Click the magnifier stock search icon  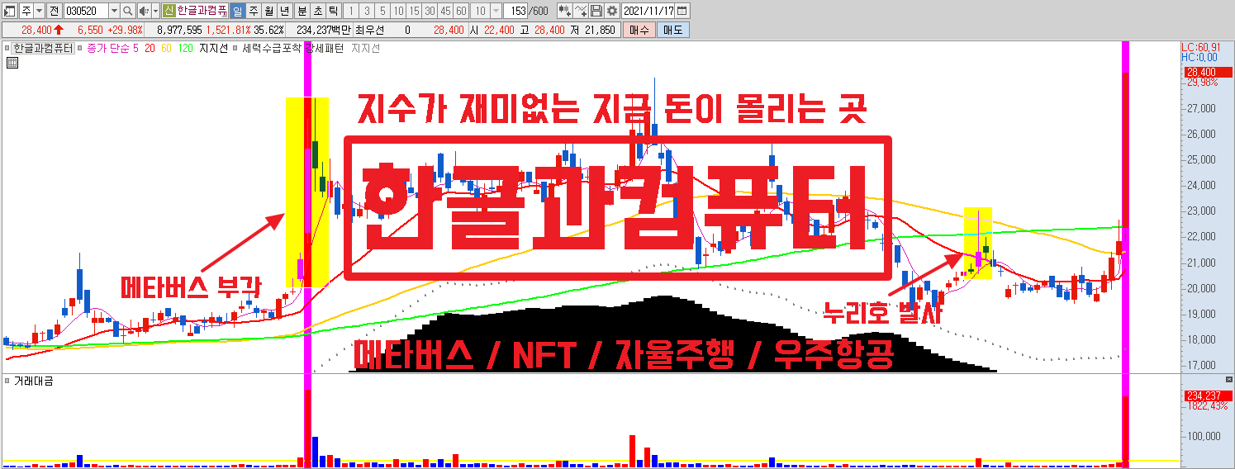tap(128, 11)
